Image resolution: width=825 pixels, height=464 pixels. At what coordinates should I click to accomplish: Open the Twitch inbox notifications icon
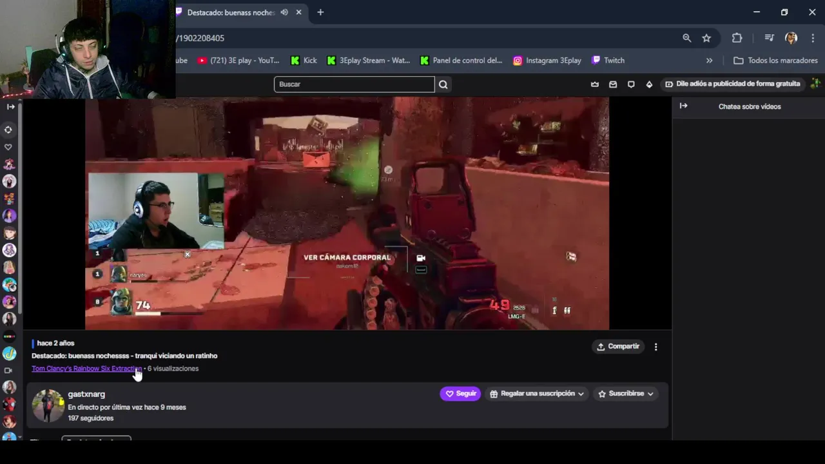pos(613,84)
